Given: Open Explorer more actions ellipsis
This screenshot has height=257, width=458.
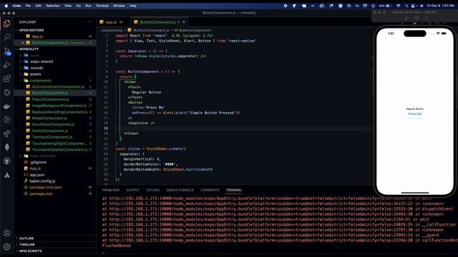Looking at the screenshot, I should pyautogui.click(x=89, y=22).
